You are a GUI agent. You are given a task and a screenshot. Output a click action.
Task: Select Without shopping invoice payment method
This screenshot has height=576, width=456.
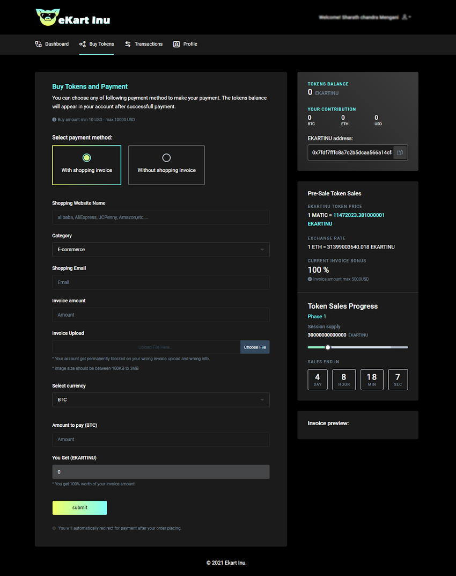click(166, 165)
